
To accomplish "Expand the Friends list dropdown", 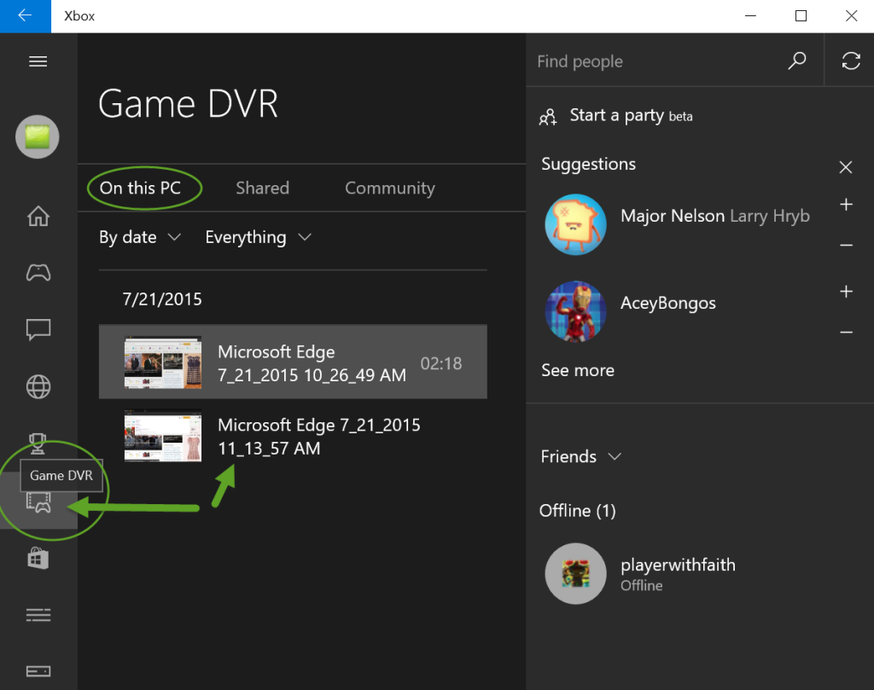I will tap(580, 456).
